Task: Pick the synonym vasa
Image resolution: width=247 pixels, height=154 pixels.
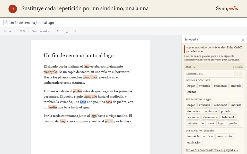Action: 211,123
